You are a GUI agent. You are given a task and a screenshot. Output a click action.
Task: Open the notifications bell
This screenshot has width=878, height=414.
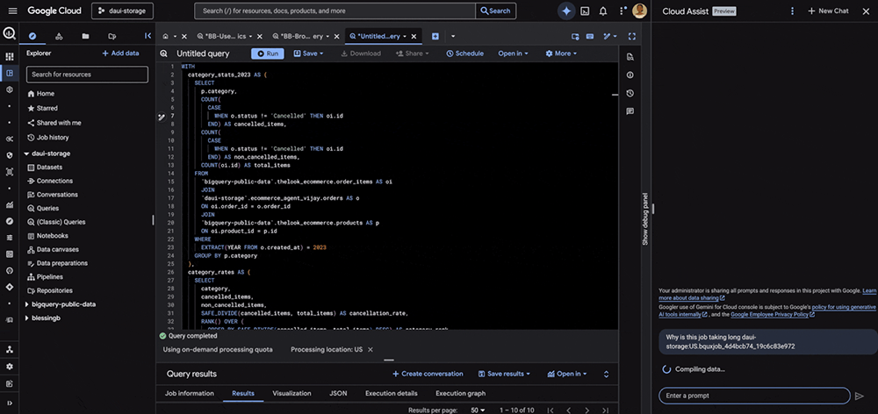click(602, 11)
